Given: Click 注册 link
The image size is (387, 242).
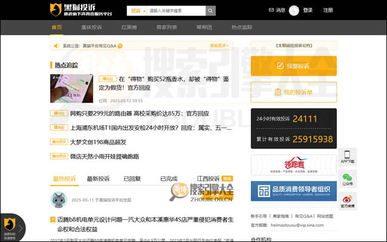Looking at the screenshot, I should tap(328, 10).
